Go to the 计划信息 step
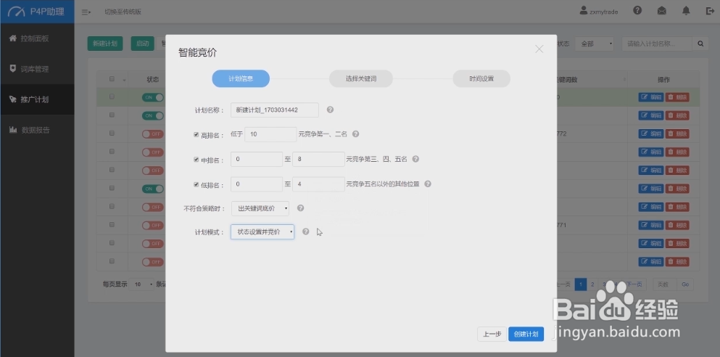720x357 pixels. [241, 78]
